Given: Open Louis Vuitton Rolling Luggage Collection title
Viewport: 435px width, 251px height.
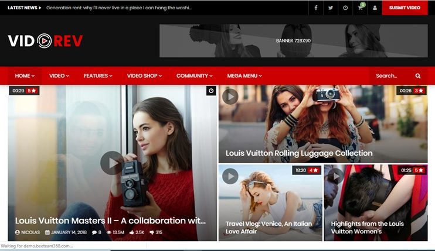Looking at the screenshot, I should click(x=299, y=153).
